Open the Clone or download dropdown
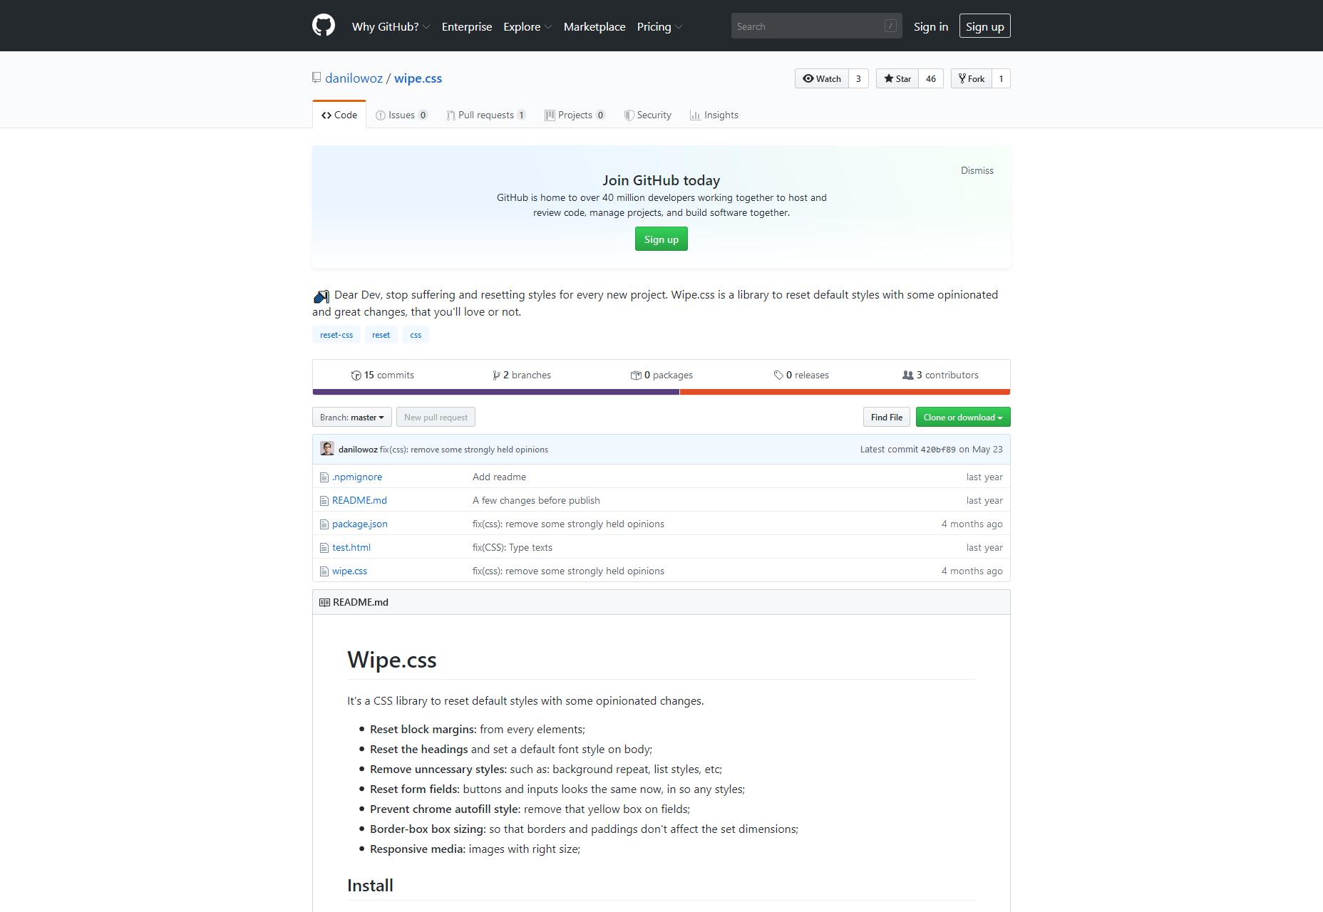The width and height of the screenshot is (1323, 912). pos(963,417)
